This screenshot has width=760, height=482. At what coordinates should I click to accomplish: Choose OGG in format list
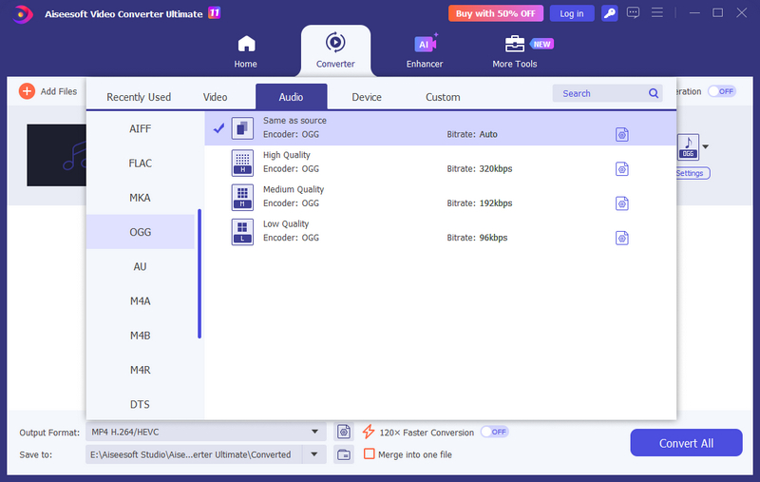(140, 232)
